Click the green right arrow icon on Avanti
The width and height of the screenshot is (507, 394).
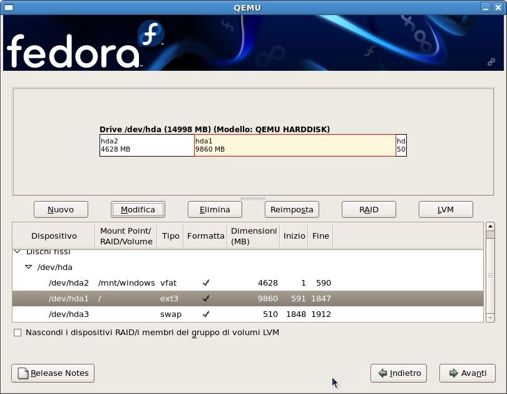pyautogui.click(x=454, y=373)
